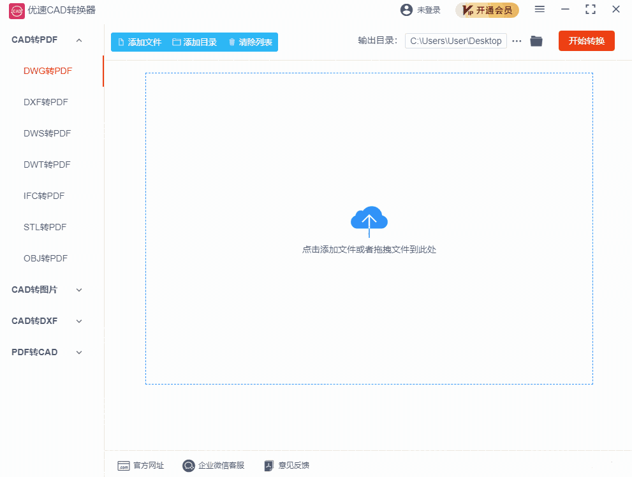Click the PDF转CAD category header
Viewport: 632px width, 477px height.
pyautogui.click(x=34, y=352)
